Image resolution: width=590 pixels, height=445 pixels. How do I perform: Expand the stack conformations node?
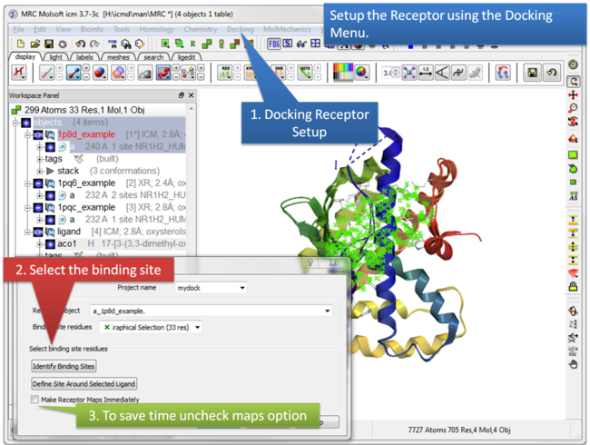point(40,171)
